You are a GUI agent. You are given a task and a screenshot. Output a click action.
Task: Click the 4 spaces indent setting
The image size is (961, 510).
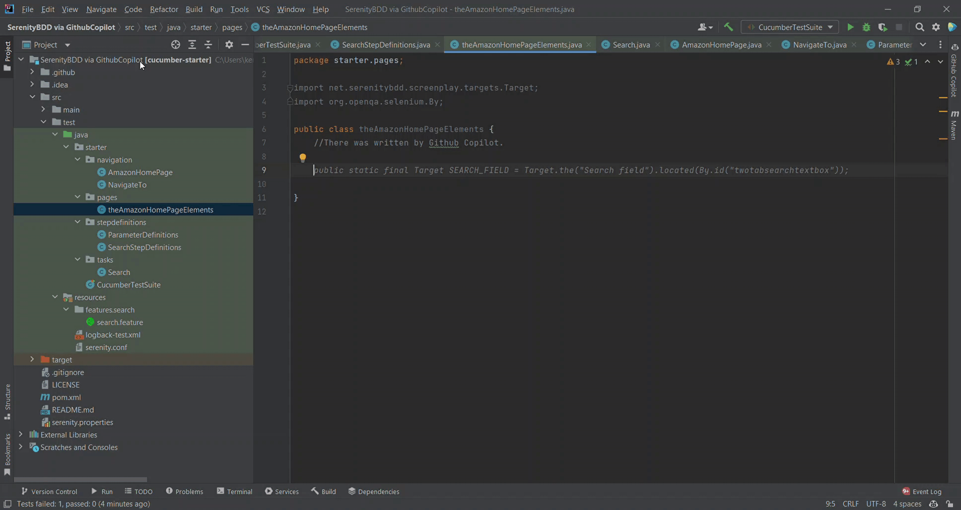click(x=907, y=504)
